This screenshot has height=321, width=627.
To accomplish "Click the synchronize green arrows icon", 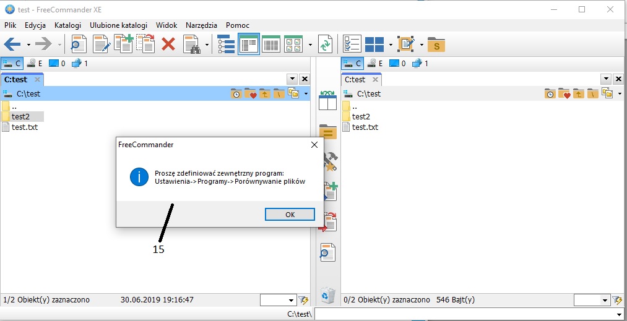I will [325, 44].
